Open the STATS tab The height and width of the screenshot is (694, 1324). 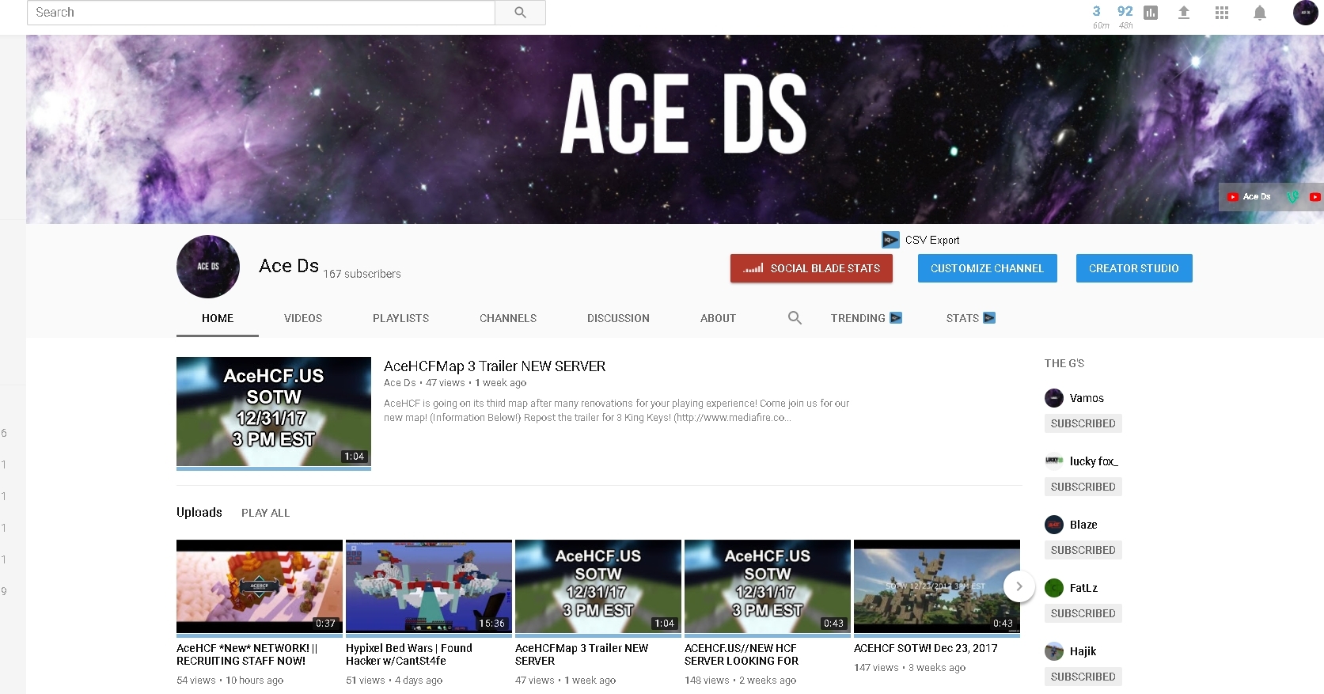coord(970,318)
